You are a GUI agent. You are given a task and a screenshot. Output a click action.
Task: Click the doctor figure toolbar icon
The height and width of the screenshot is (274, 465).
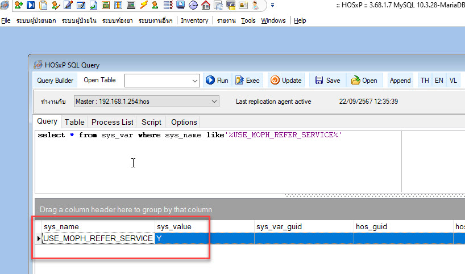pos(256,6)
